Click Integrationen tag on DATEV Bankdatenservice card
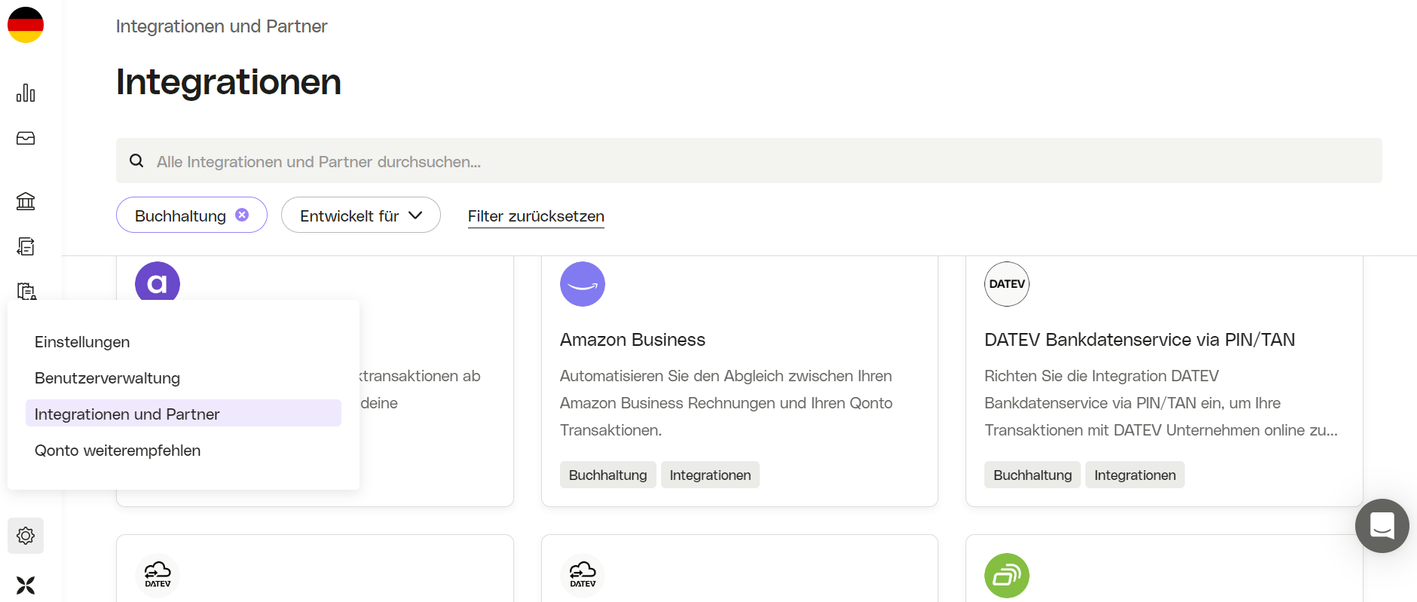This screenshot has width=1417, height=602. (x=1135, y=475)
